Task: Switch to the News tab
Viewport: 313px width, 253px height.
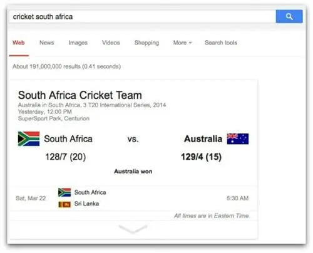Action: (47, 43)
